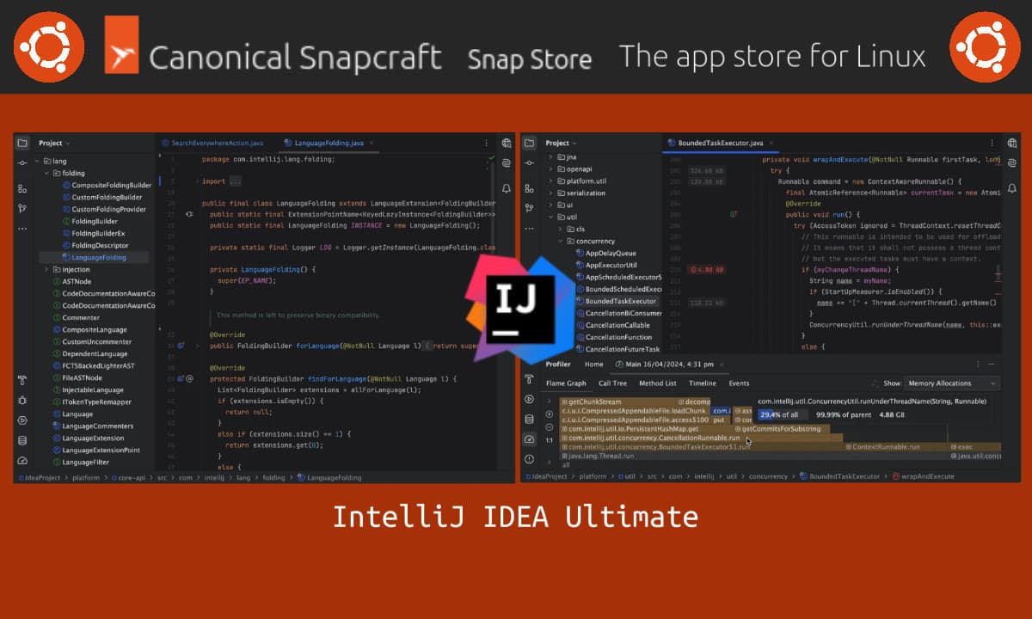Viewport: 1032px width, 619px height.
Task: Open Problems icon in BoundedTaskExecutor window
Action: (530, 460)
